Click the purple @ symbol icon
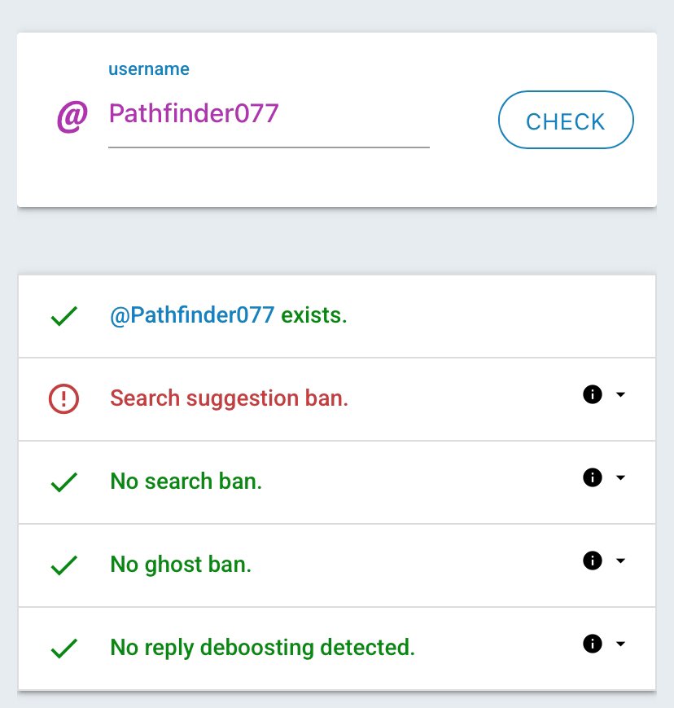The image size is (674, 708). pyautogui.click(x=72, y=117)
